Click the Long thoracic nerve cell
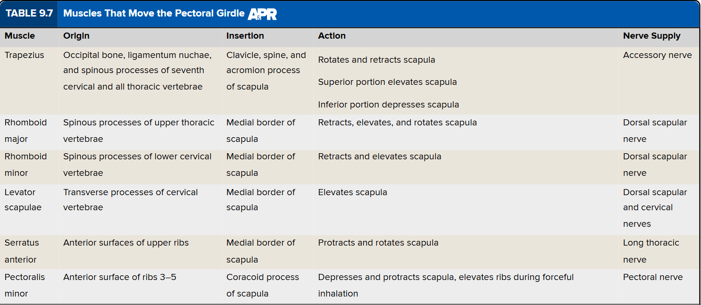 click(651, 251)
